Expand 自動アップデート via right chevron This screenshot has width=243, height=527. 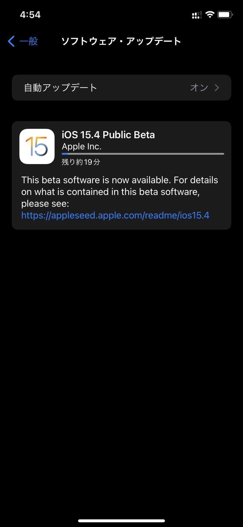pyautogui.click(x=217, y=88)
